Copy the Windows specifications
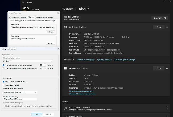The image size is (173, 117). point(159,68)
